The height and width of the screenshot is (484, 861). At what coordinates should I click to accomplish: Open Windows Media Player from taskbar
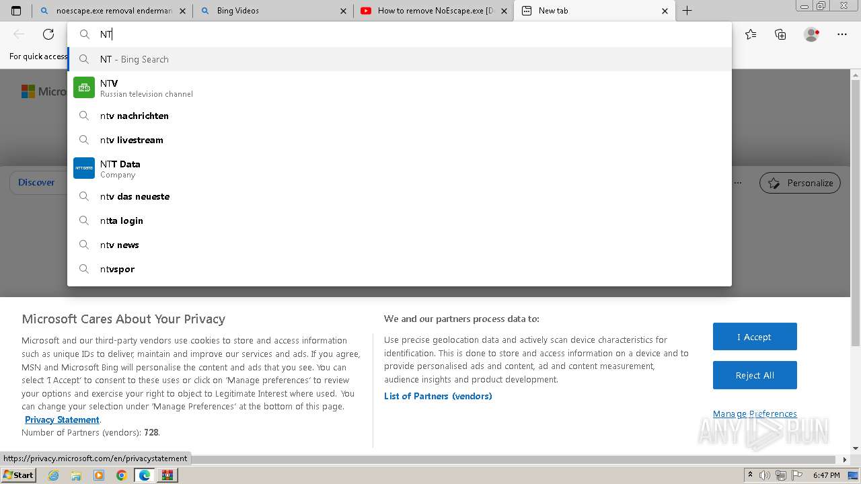point(99,475)
